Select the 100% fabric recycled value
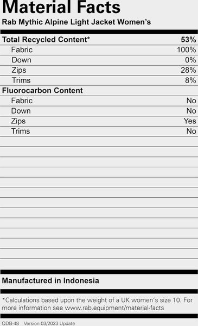This screenshot has height=326, width=198. 186,49
